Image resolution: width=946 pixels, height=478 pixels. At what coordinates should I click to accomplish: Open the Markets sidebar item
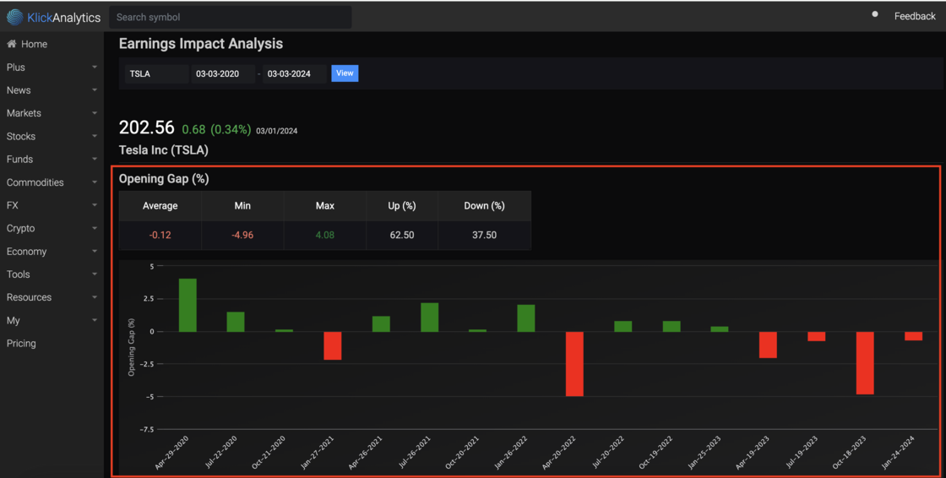pyautogui.click(x=24, y=113)
